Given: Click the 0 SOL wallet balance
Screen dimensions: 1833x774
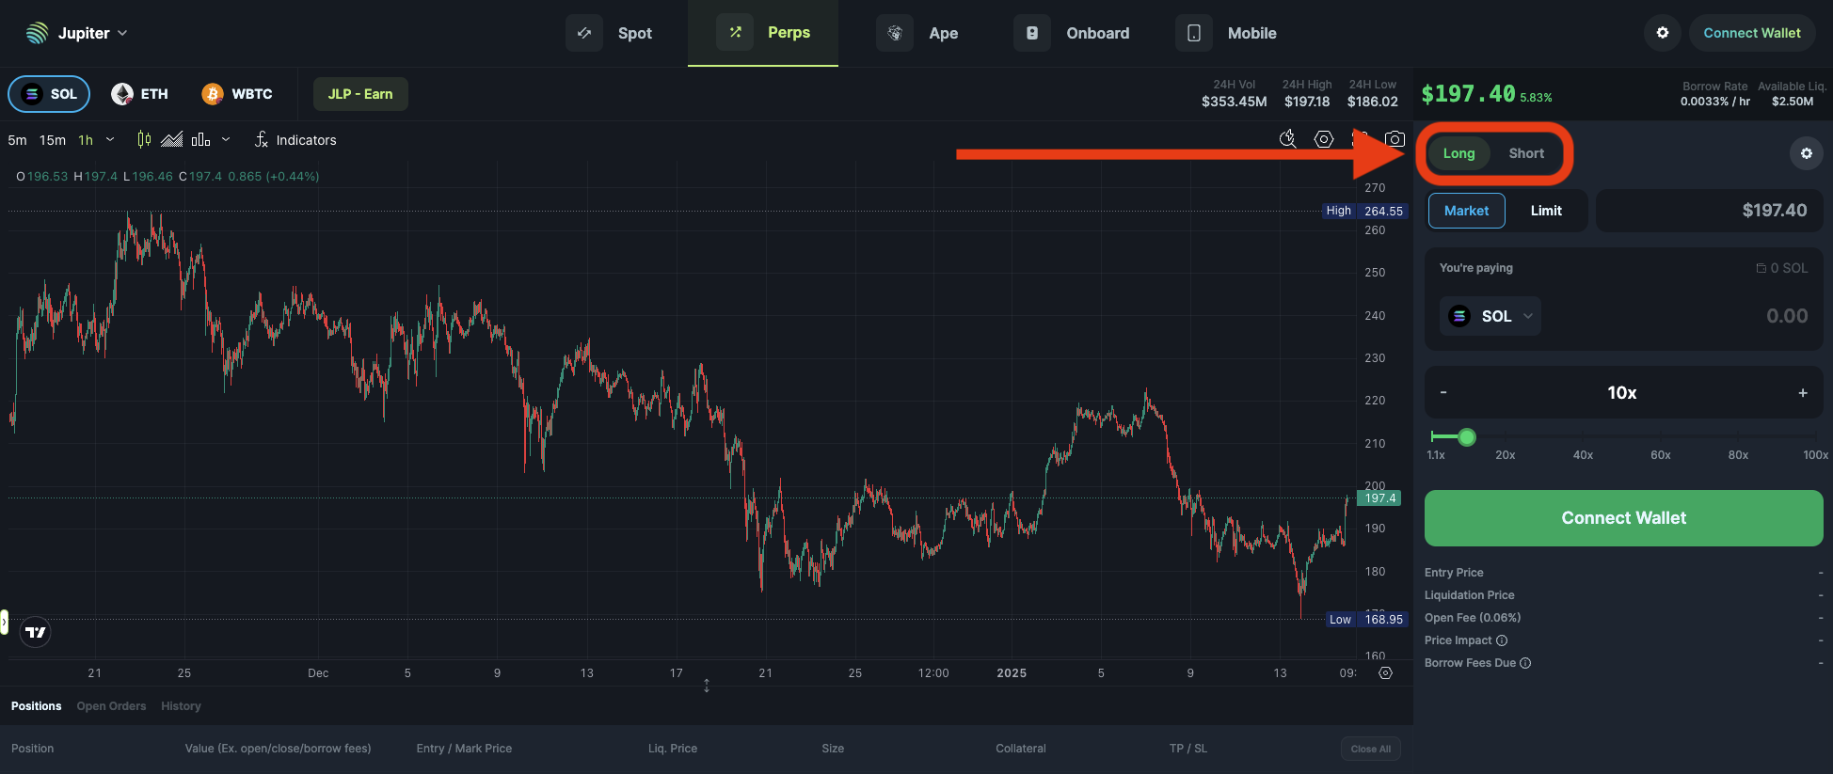Looking at the screenshot, I should point(1781,268).
